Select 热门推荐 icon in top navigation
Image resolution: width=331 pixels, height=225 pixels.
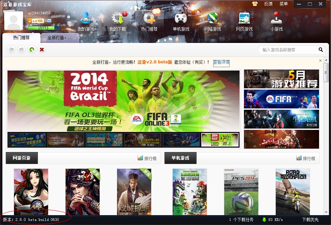click(x=149, y=18)
